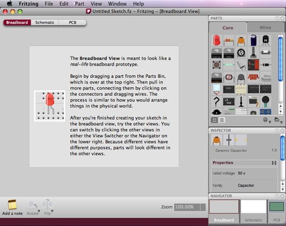Select the red LED part in Parts bin

coord(216,40)
